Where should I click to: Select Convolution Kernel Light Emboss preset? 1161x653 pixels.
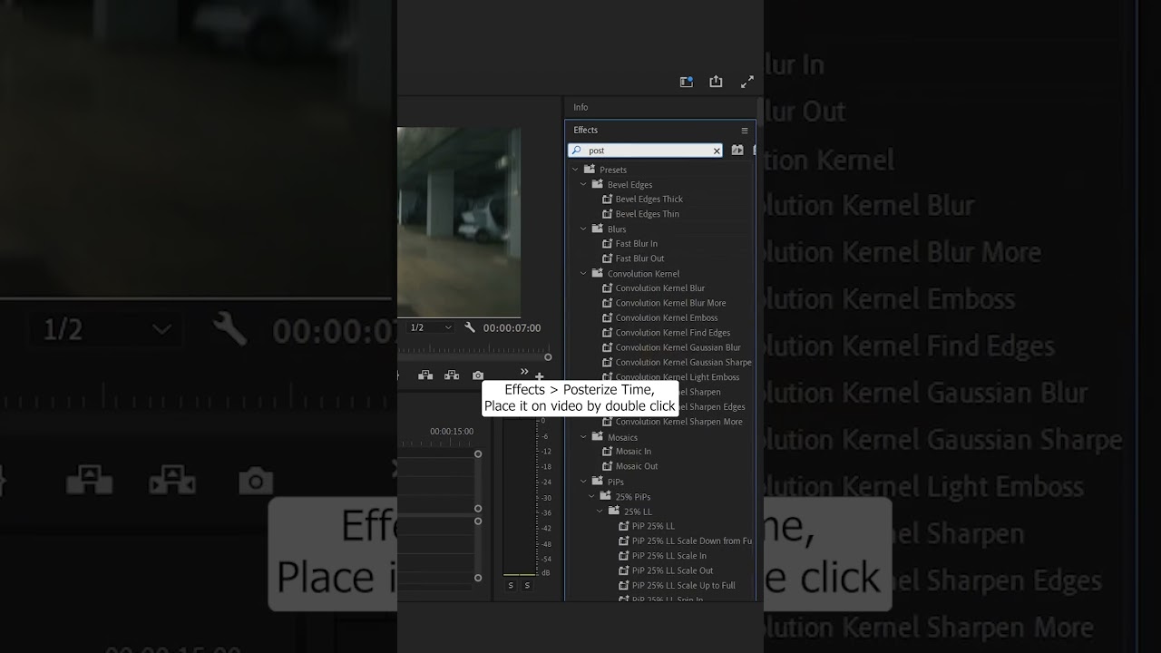click(677, 377)
